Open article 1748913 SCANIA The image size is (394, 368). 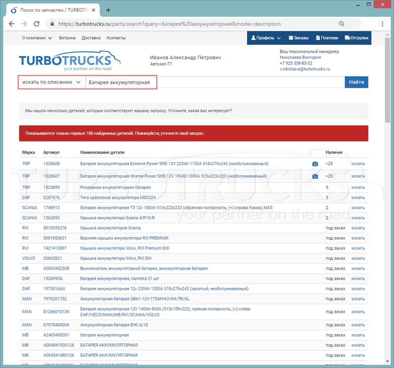[51, 208]
